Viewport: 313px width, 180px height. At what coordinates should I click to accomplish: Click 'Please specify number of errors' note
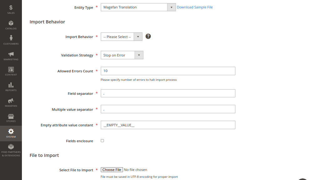coord(139,80)
